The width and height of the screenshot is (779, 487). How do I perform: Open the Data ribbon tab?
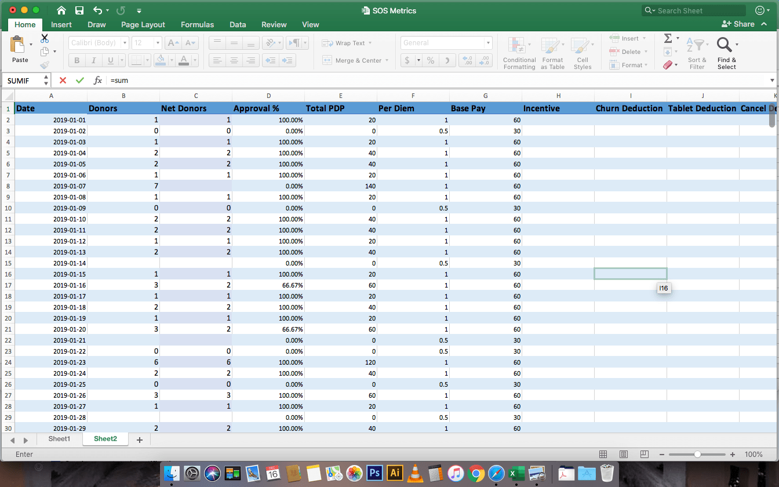coord(238,24)
